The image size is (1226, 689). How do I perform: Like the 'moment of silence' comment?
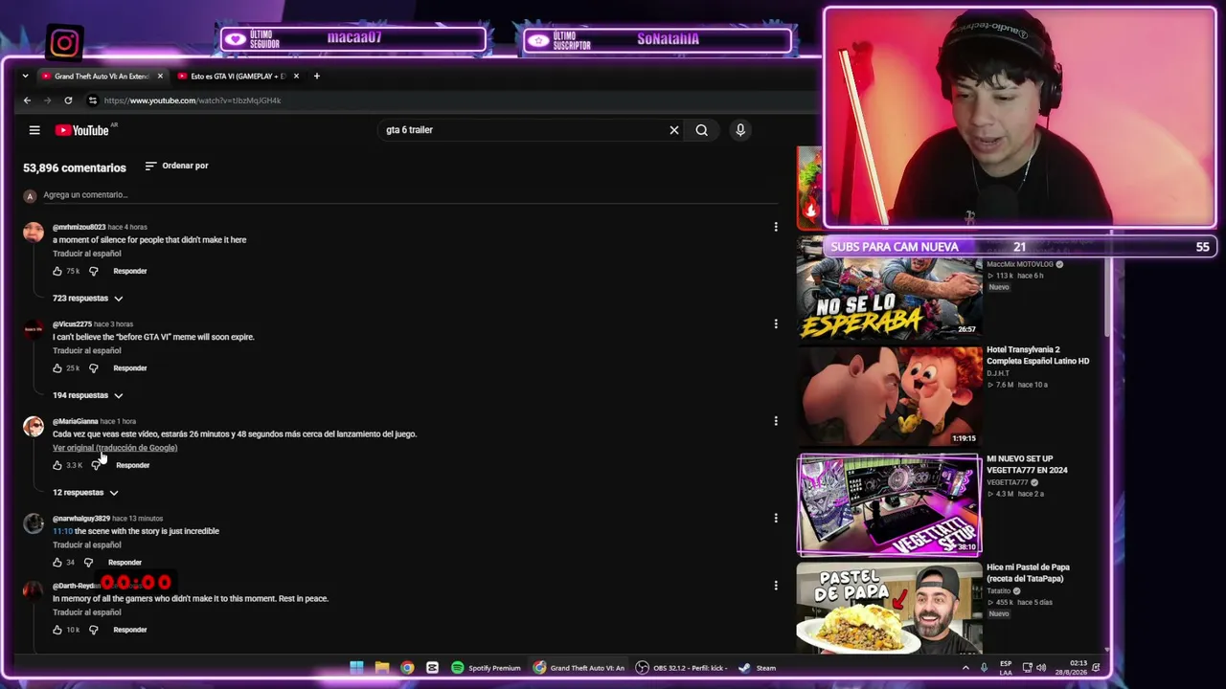click(57, 271)
